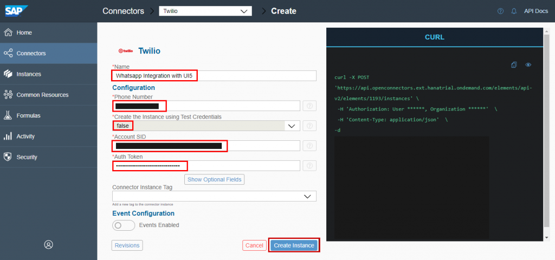Open Activity in sidebar
555x260 pixels.
48,136
